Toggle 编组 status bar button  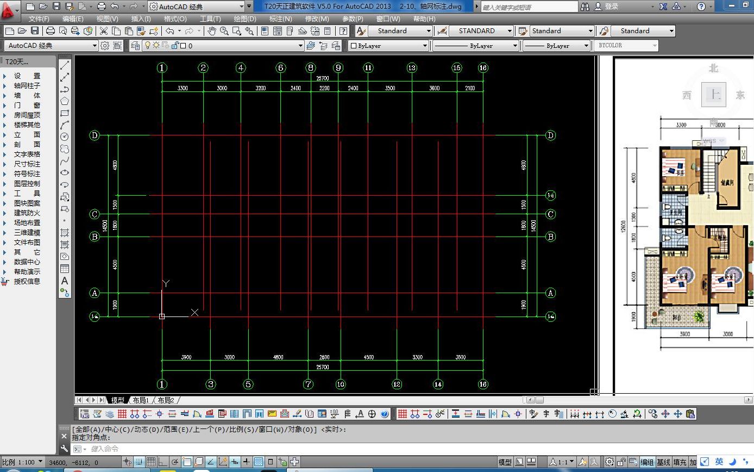[x=647, y=462]
